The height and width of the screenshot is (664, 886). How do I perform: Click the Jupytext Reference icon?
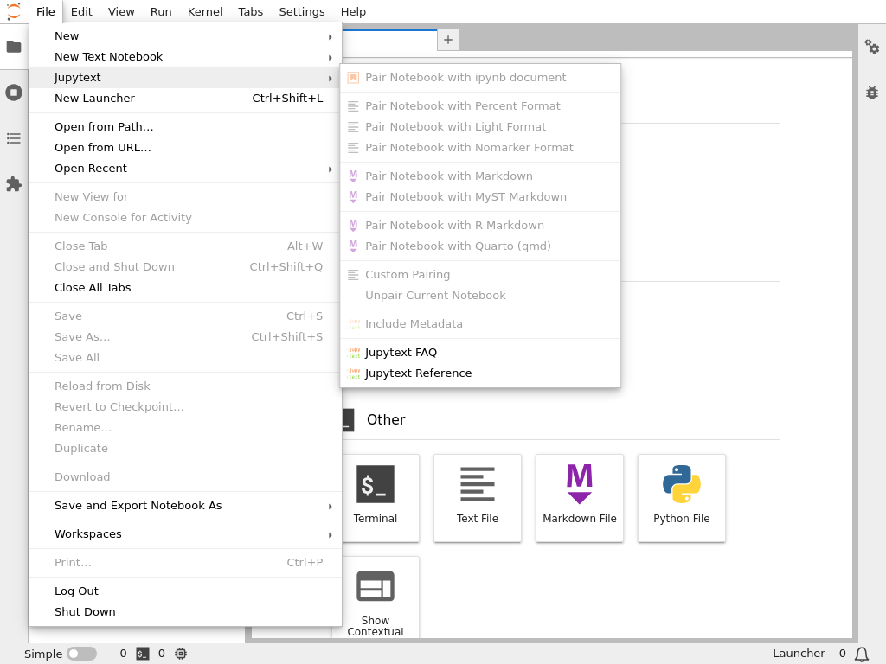pos(354,373)
